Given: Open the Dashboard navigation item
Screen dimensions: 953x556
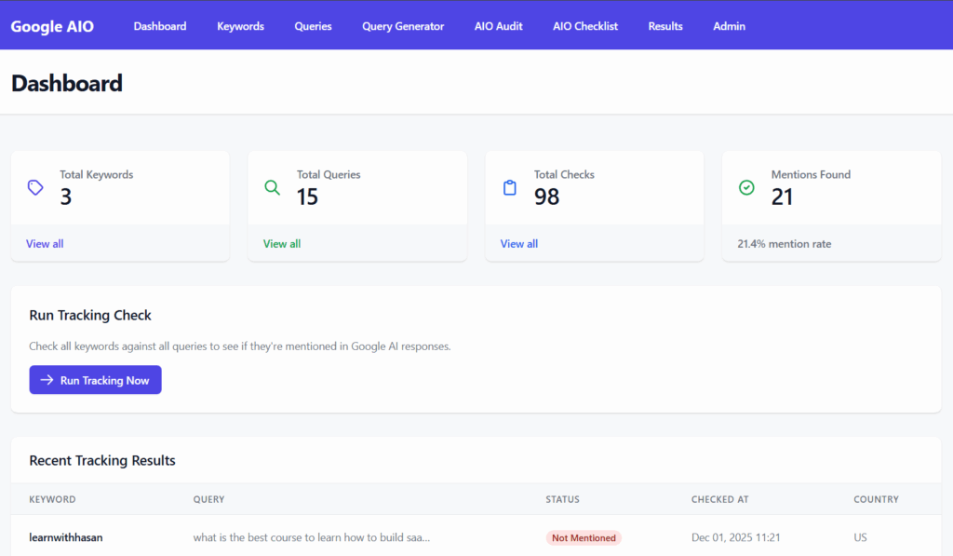Looking at the screenshot, I should coord(159,26).
